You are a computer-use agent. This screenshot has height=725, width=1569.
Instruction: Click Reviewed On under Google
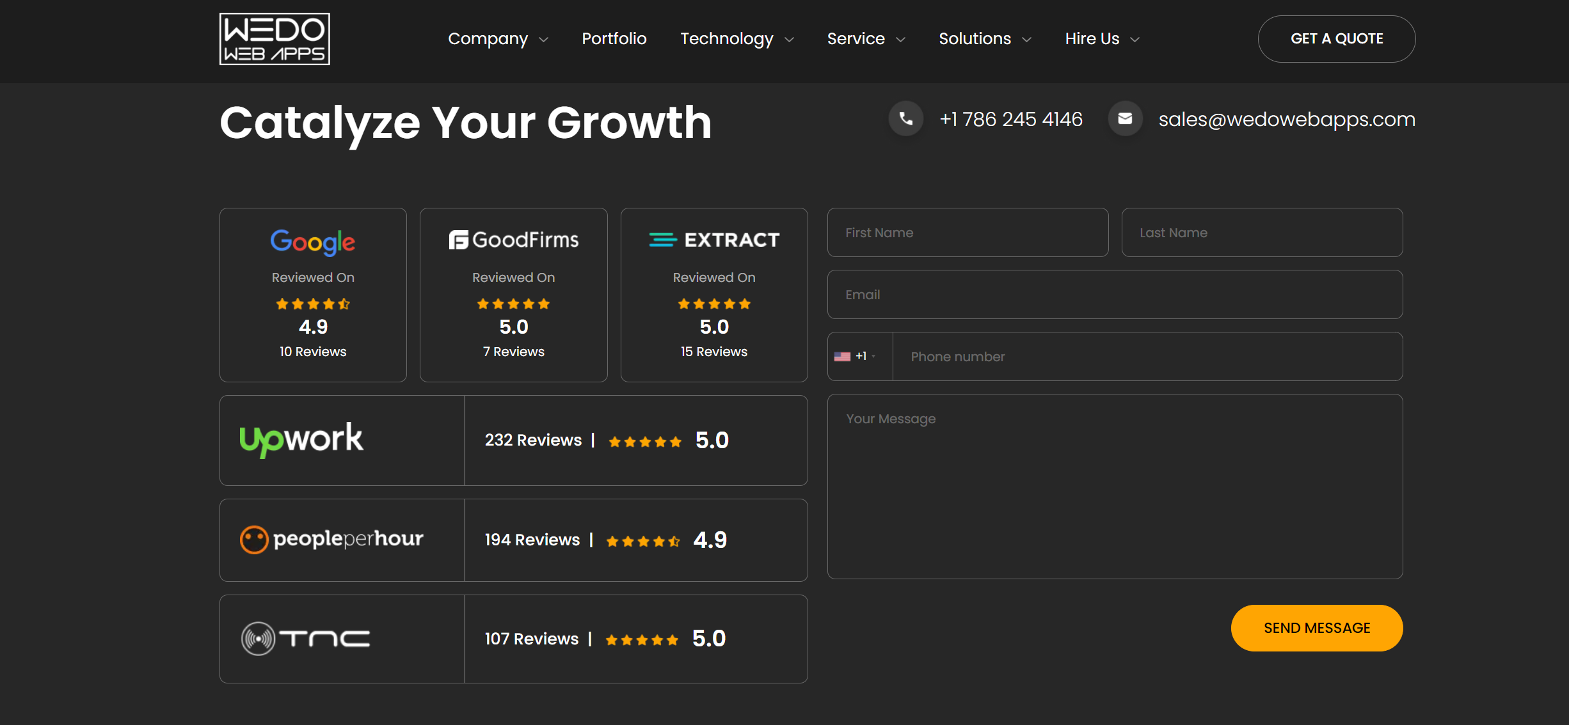(313, 277)
